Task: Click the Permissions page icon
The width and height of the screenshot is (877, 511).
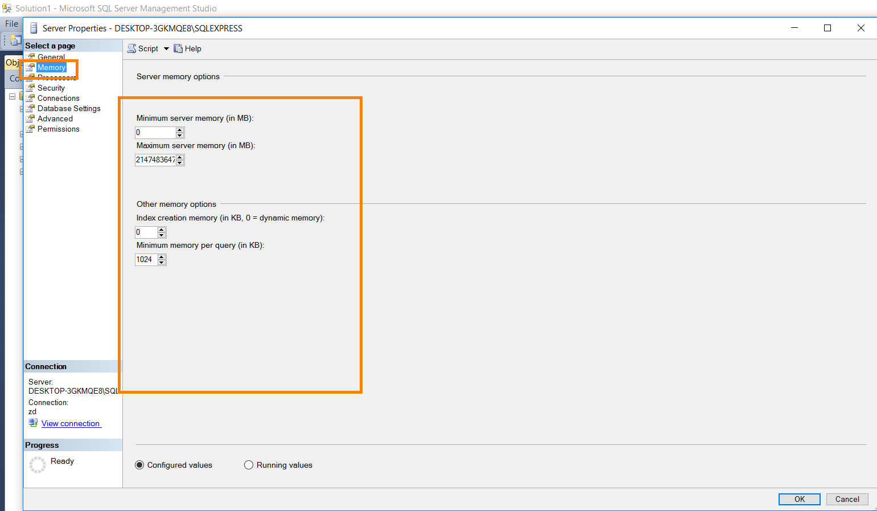Action: (31, 129)
